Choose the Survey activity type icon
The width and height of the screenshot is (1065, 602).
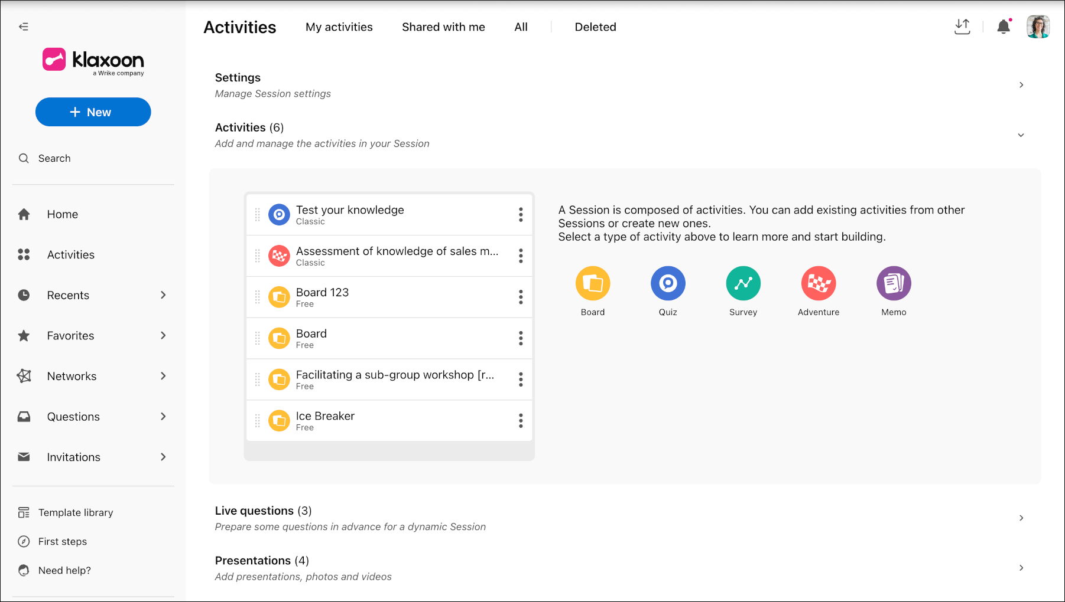[x=743, y=283]
